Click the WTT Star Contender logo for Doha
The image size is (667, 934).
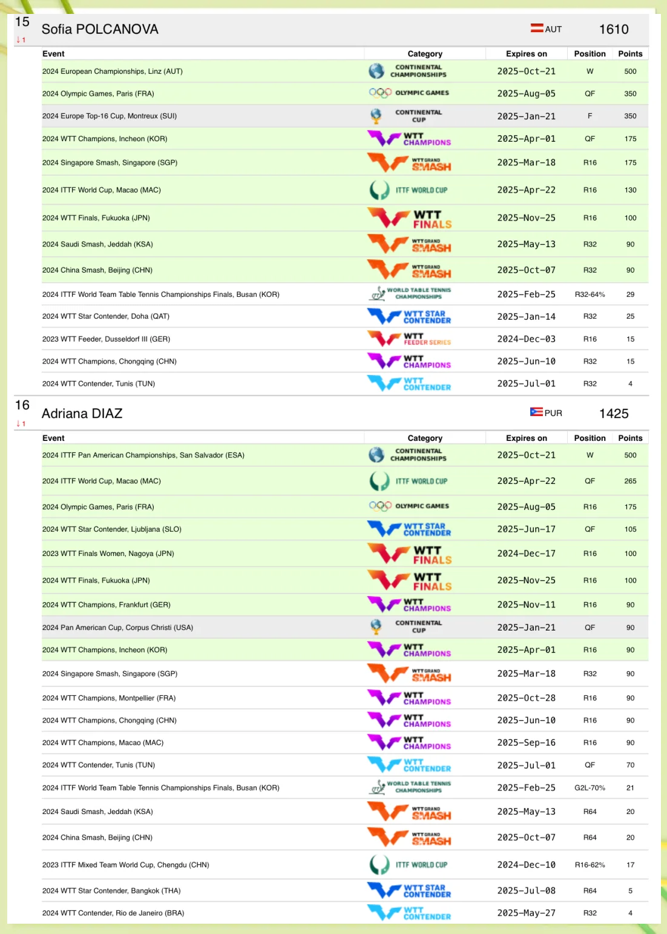tap(409, 317)
